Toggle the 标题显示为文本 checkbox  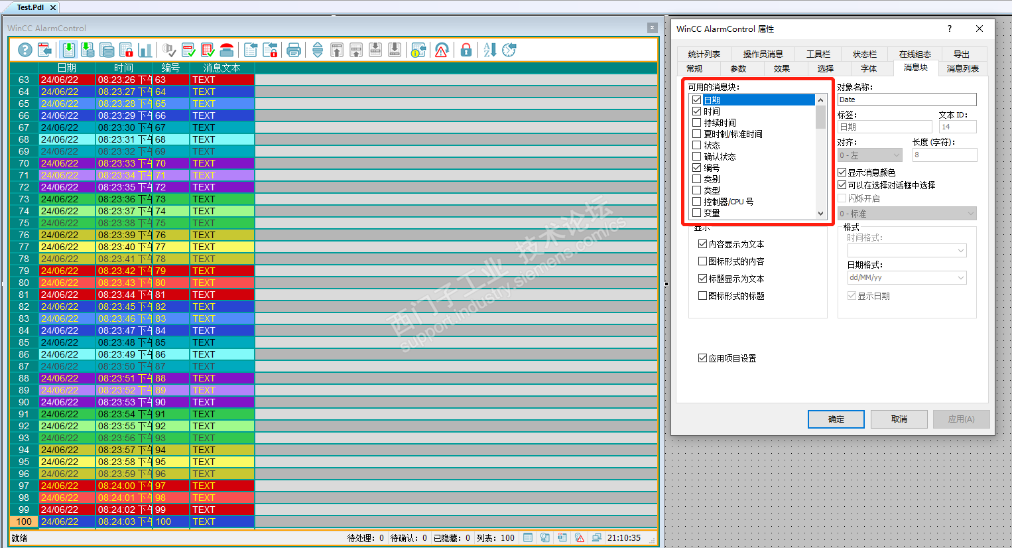tap(702, 279)
